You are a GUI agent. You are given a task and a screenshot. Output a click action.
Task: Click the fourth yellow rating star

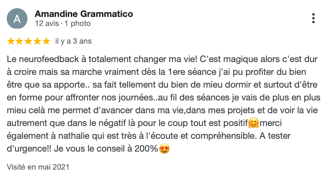tap(37, 41)
